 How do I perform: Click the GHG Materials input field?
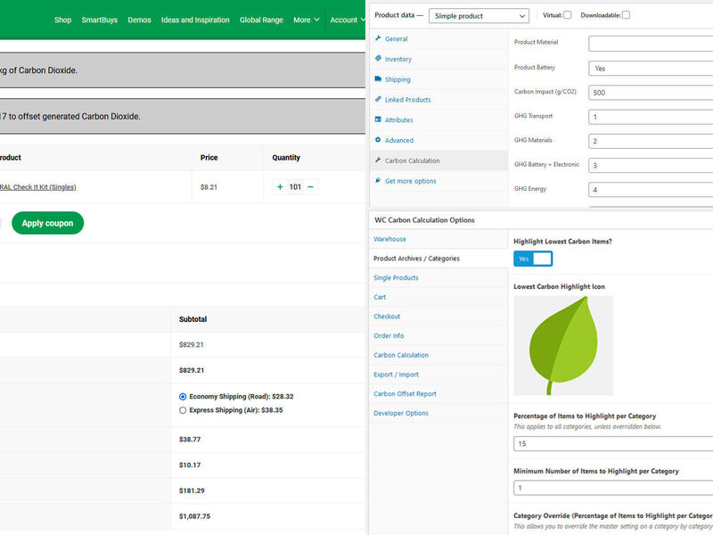pos(651,141)
